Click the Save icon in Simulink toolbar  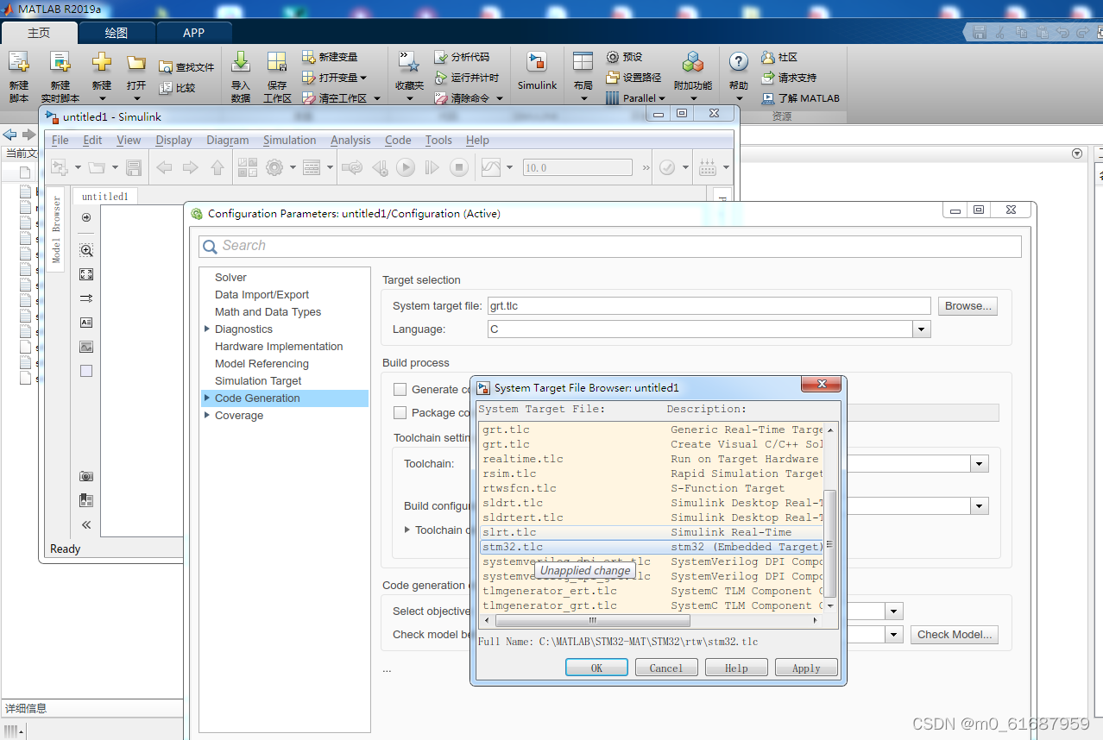click(x=134, y=168)
